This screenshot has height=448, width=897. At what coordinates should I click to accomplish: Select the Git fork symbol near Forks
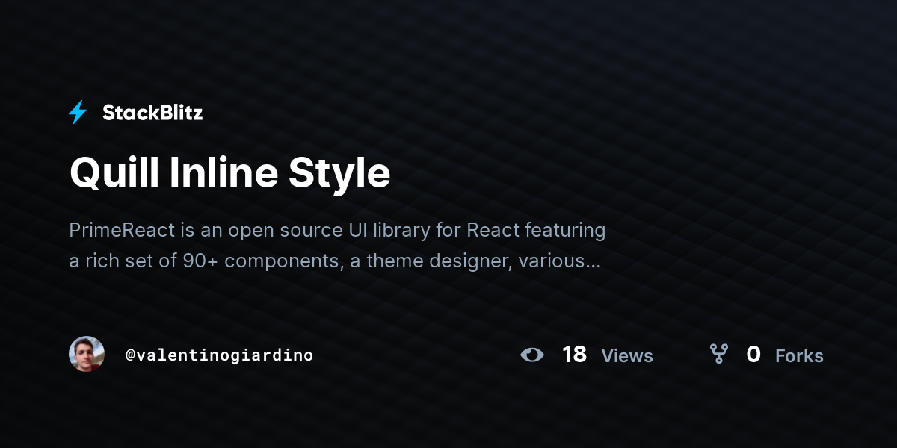720,355
